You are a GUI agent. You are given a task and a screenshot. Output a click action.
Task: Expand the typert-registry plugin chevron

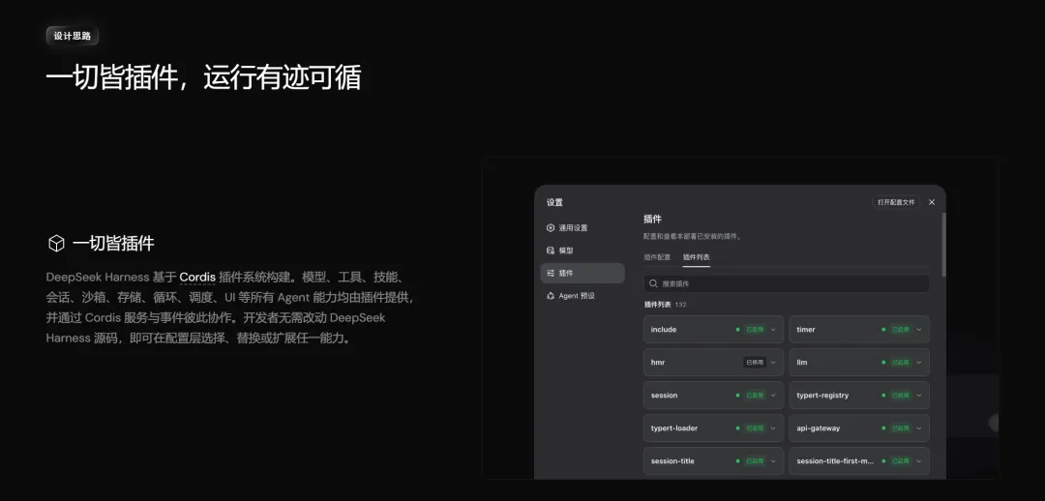919,395
